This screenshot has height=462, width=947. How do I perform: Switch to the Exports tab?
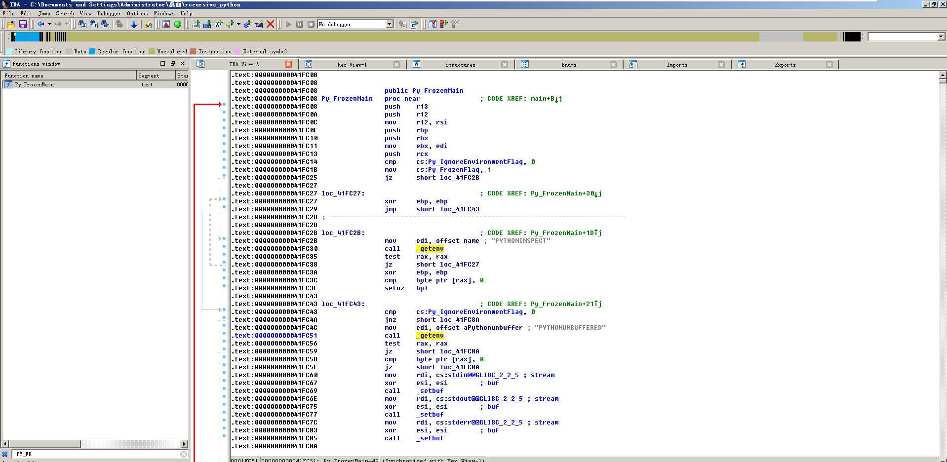(x=785, y=65)
